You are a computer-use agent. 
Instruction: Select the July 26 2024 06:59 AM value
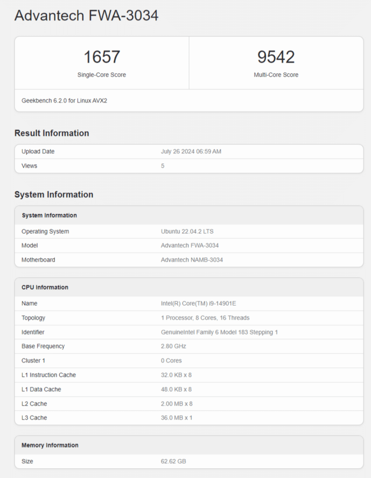pos(191,152)
